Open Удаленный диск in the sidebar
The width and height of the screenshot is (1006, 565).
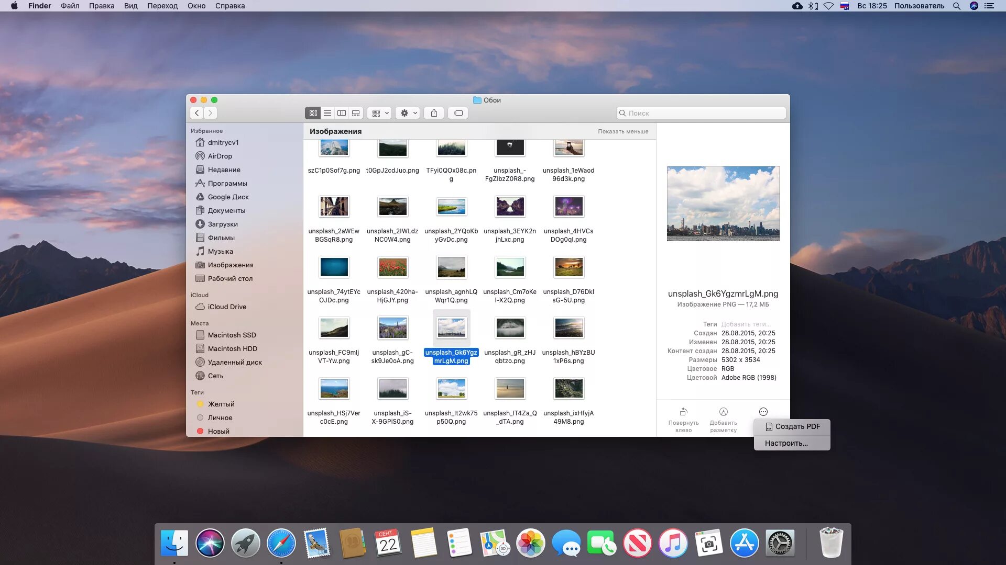pos(234,362)
